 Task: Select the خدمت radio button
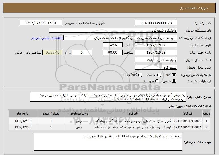tap(159, 75)
